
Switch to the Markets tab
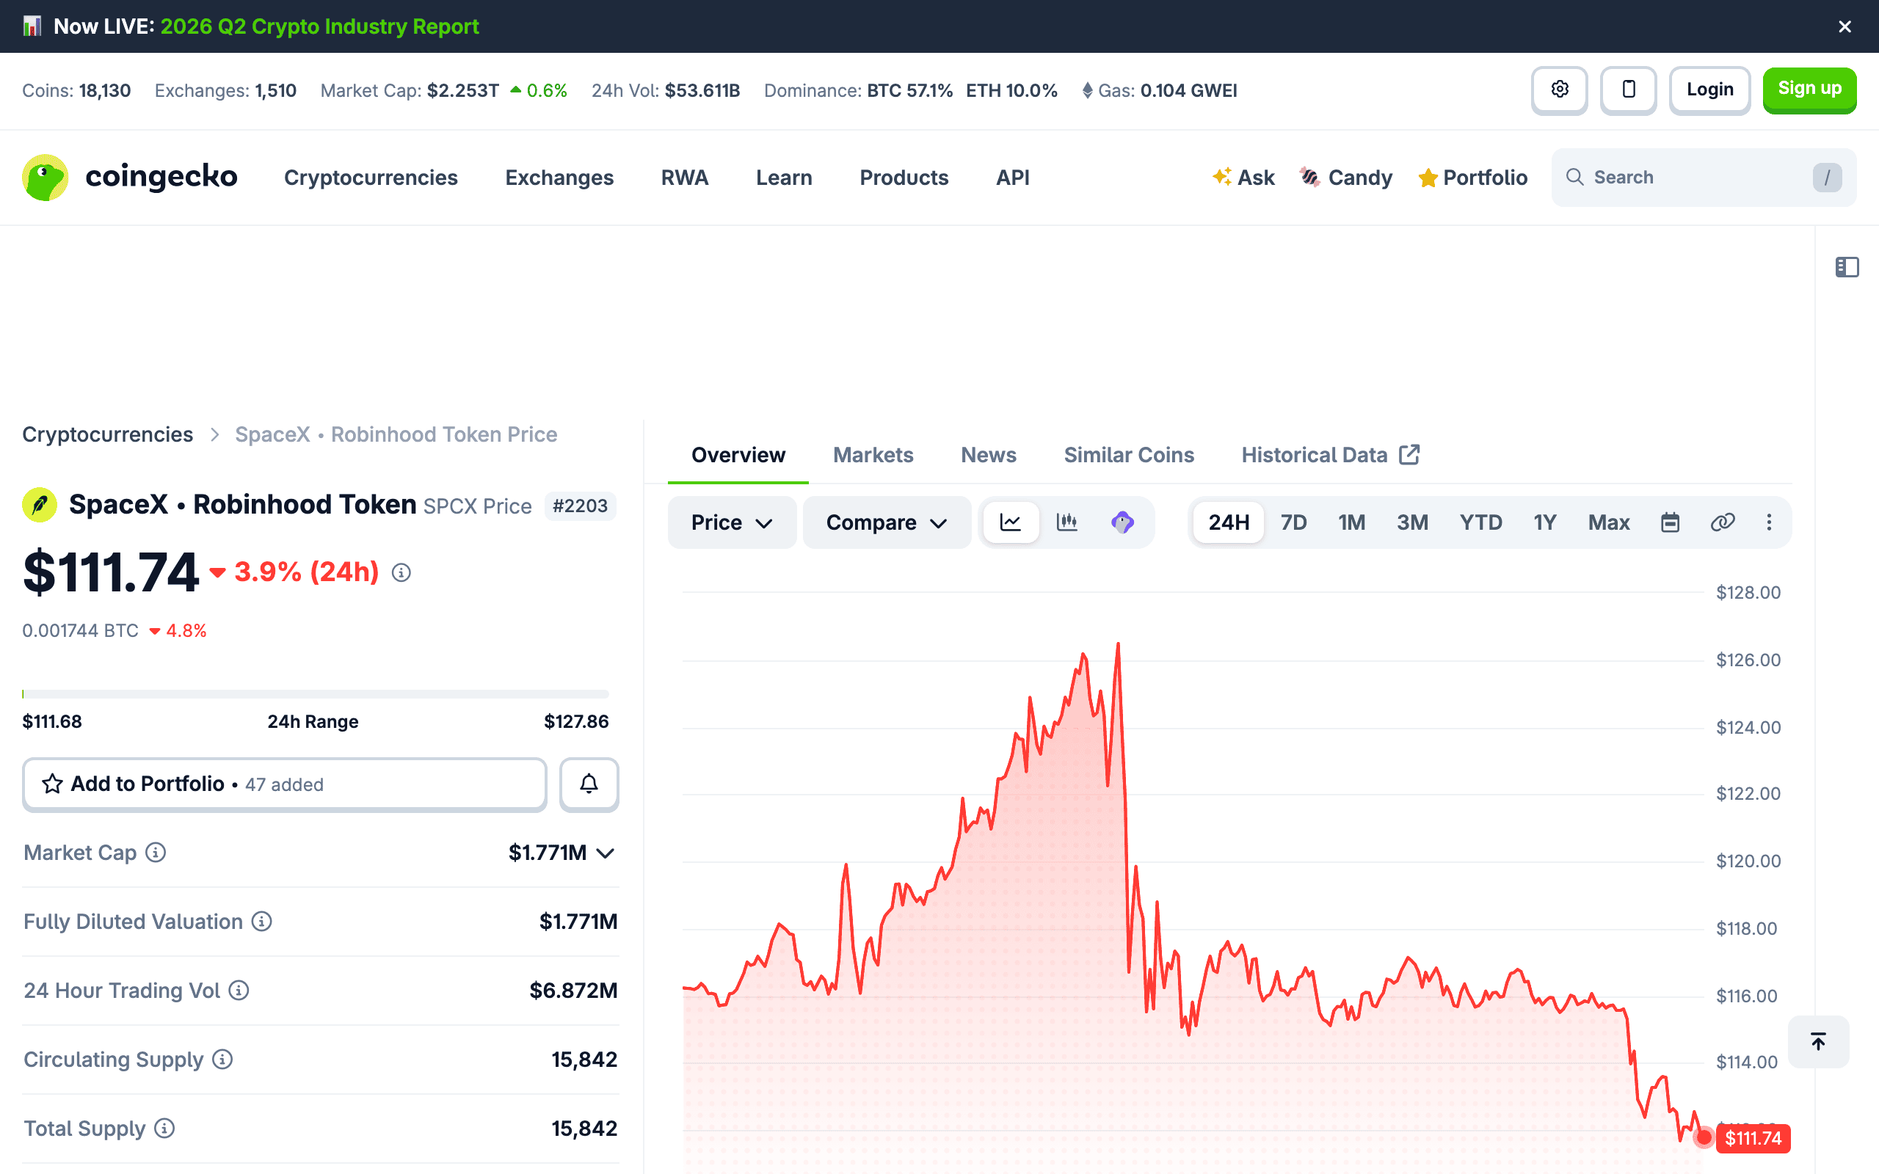[x=873, y=455]
